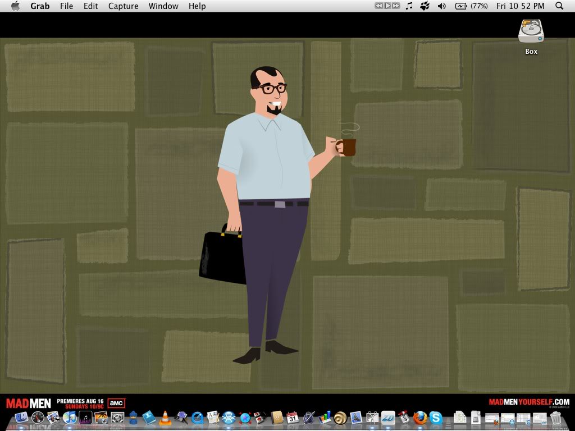The width and height of the screenshot is (575, 431).
Task: Open the blue star icon with red arrows
Action: coord(245,418)
